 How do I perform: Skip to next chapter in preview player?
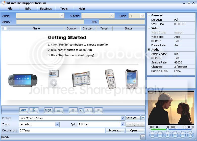[160, 135]
